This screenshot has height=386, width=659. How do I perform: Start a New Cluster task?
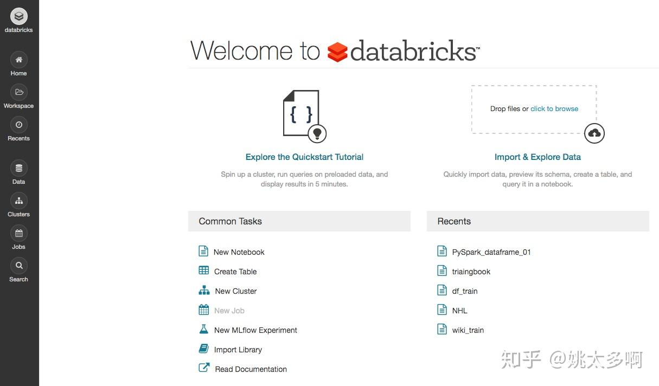(x=235, y=291)
